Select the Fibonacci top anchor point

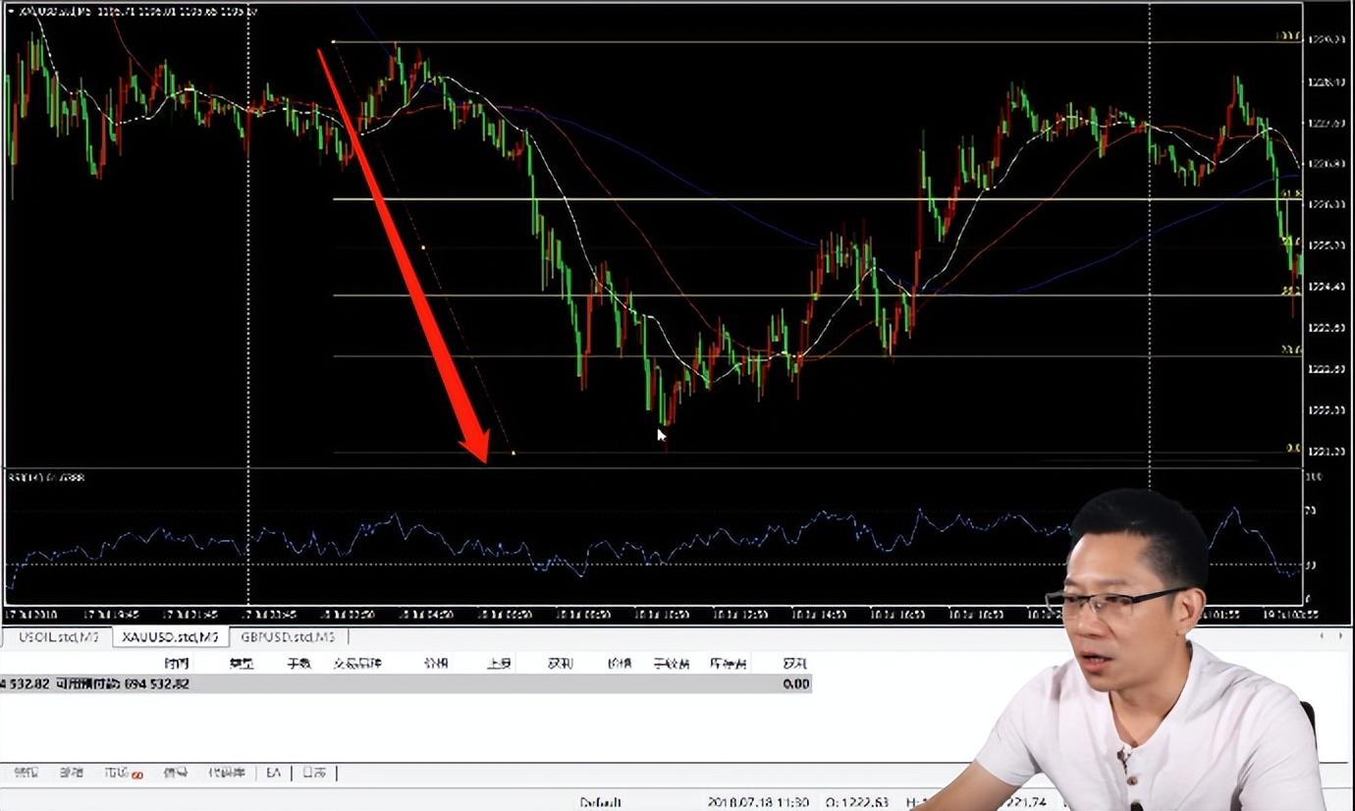pos(334,42)
